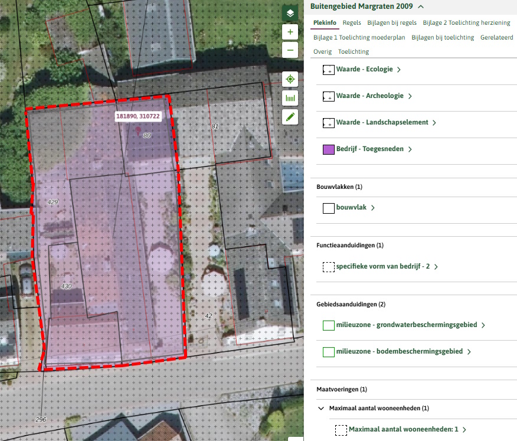Expand chevron next to Waarde - Archeologie
Image resolution: width=517 pixels, height=441 pixels.
point(410,96)
